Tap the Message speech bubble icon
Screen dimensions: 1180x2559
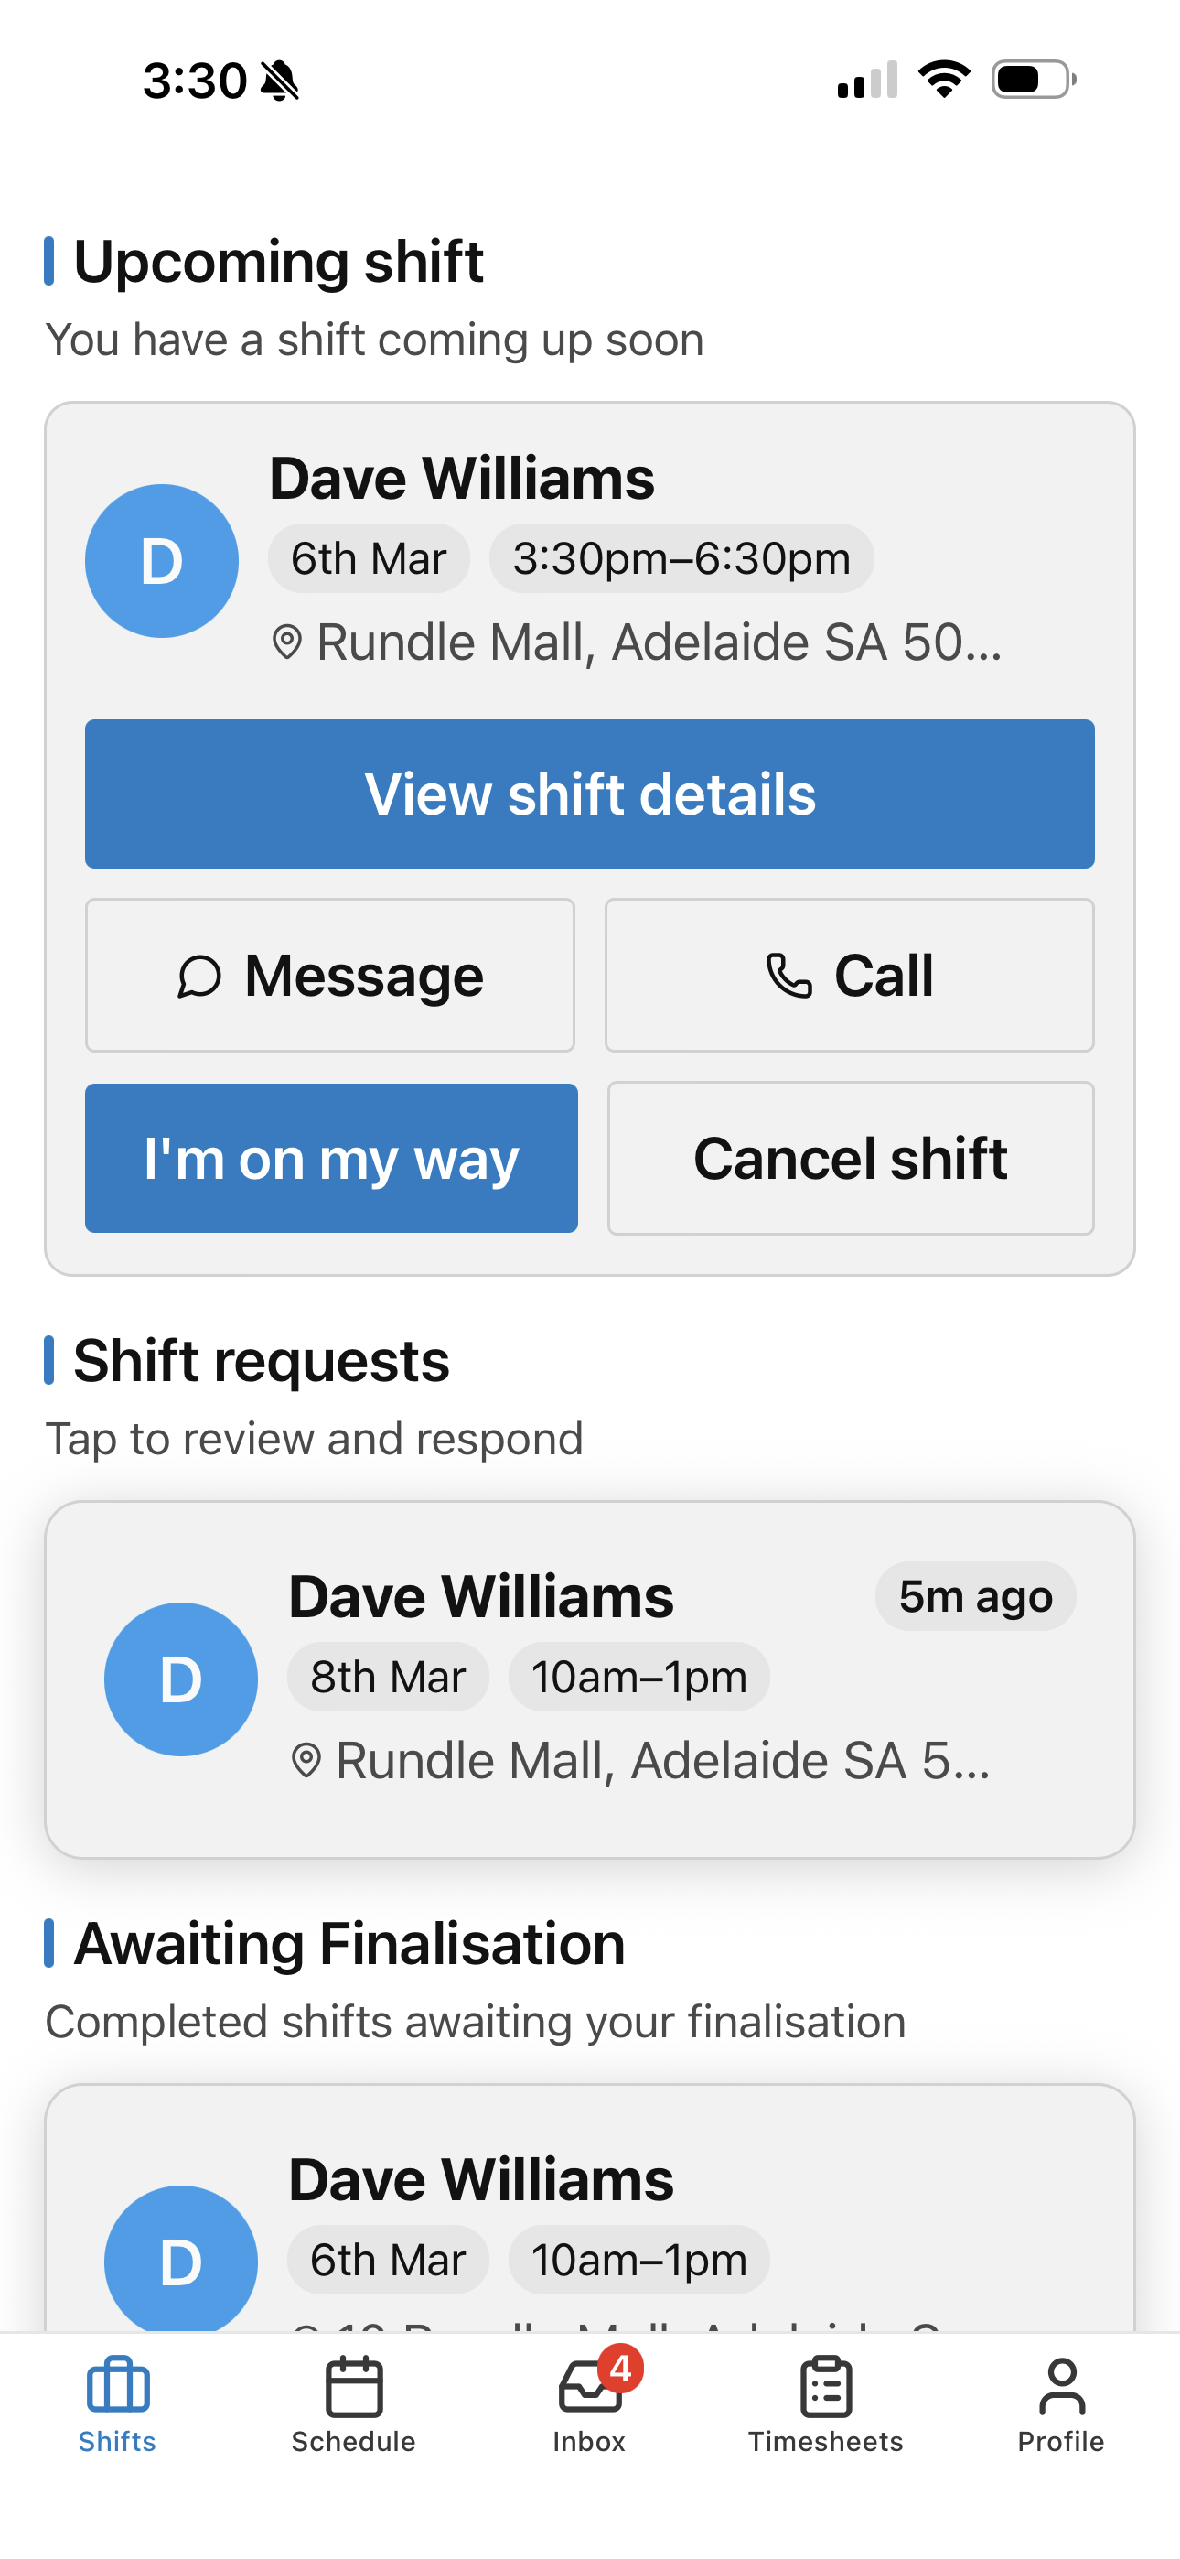(x=203, y=976)
